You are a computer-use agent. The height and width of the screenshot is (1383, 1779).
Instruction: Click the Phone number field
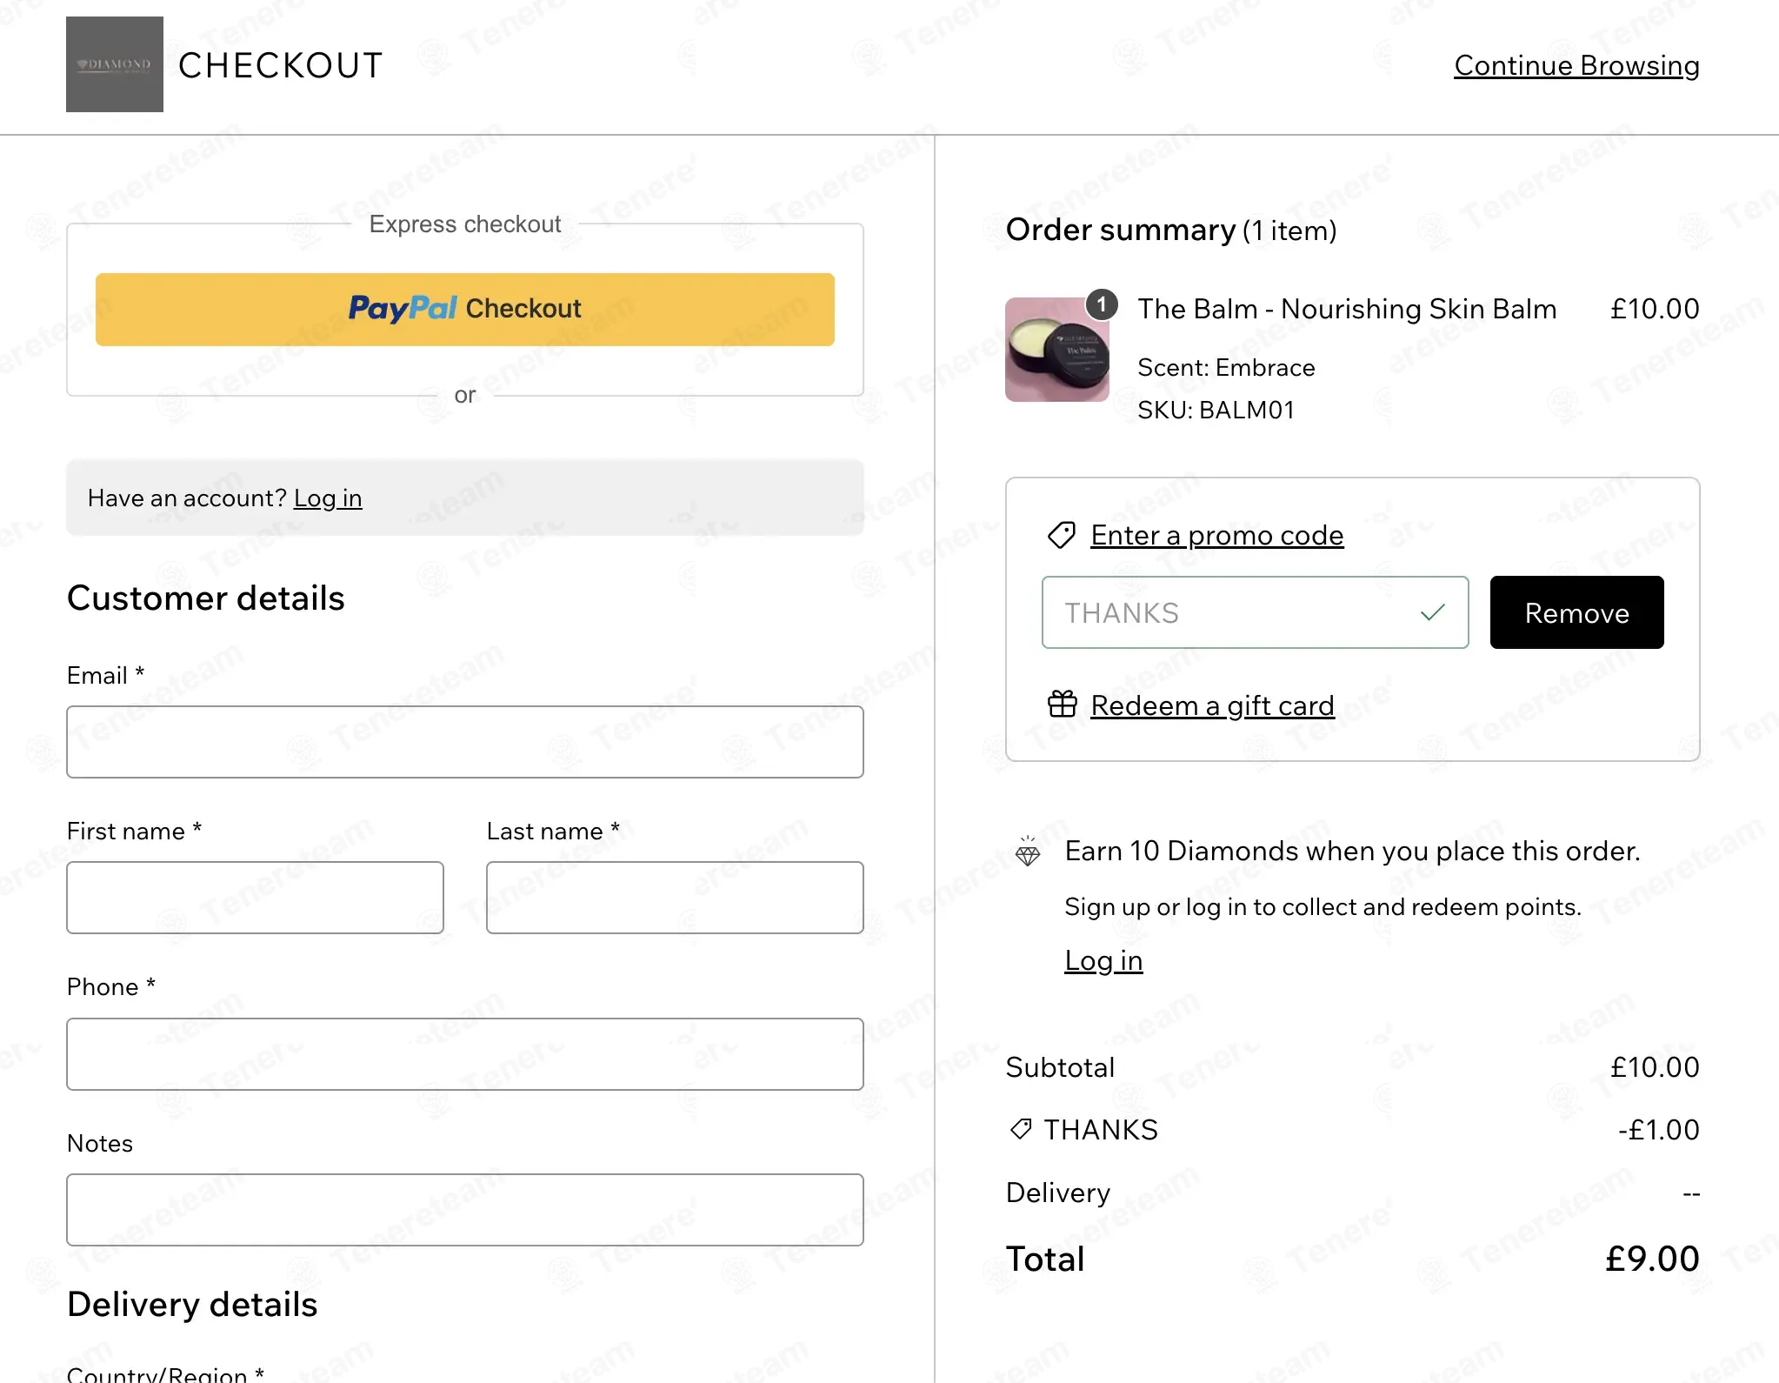coord(465,1054)
